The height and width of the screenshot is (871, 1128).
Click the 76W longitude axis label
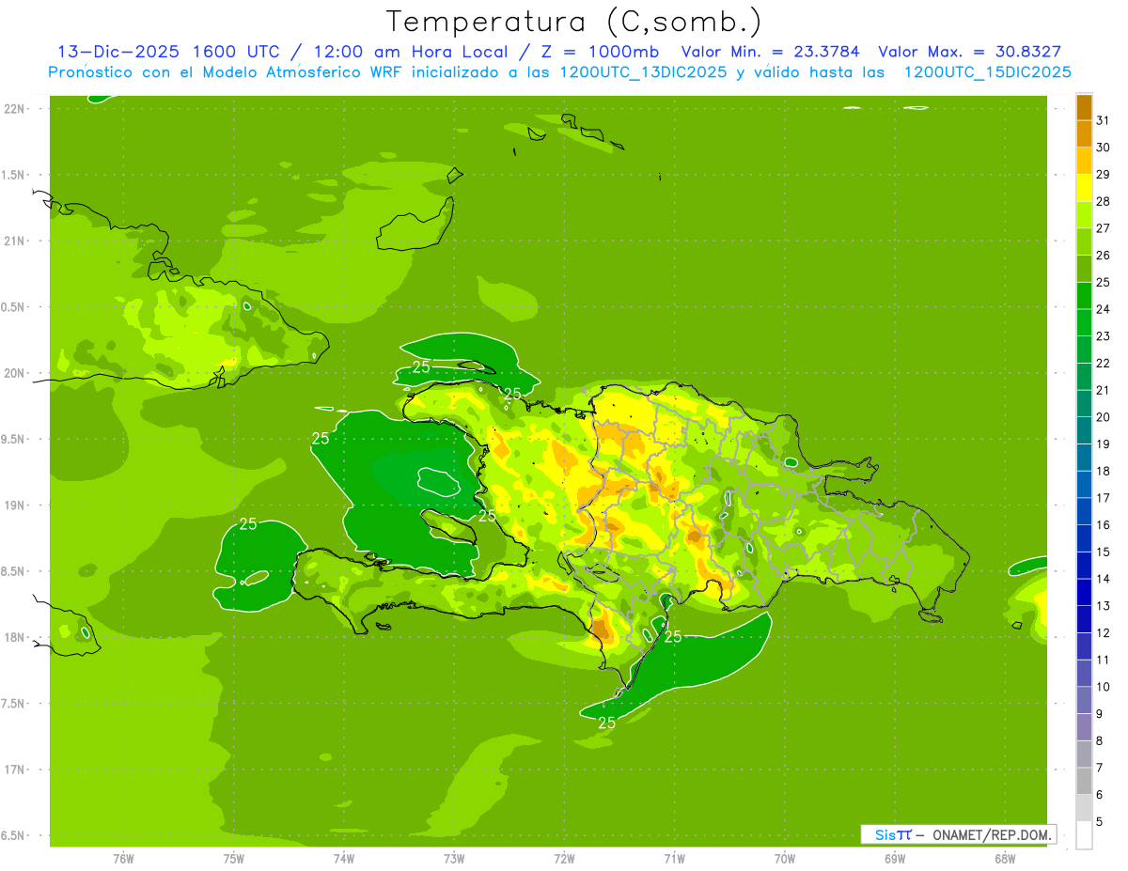point(123,858)
